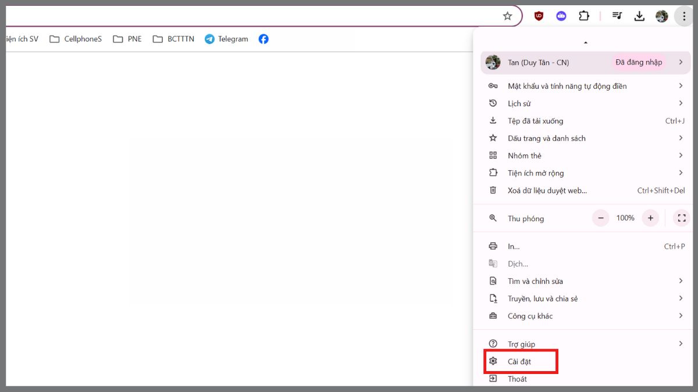The width and height of the screenshot is (698, 392).
Task: Decrease zoom with the minus button
Action: click(x=600, y=218)
